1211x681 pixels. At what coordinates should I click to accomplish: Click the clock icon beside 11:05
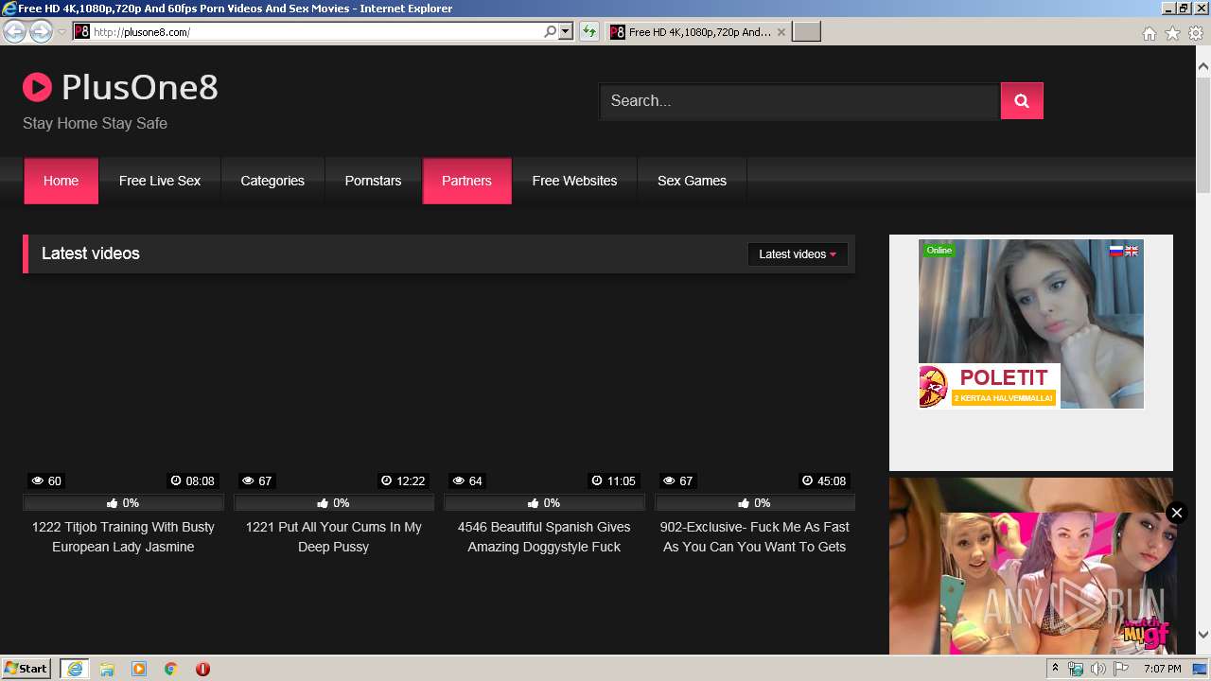pos(597,481)
